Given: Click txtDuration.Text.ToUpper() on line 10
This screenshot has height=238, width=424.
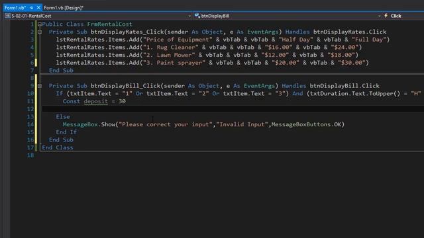Looking at the screenshot, I should coord(355,94).
